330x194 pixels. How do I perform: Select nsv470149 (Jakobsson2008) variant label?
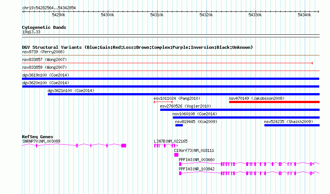click(x=257, y=98)
